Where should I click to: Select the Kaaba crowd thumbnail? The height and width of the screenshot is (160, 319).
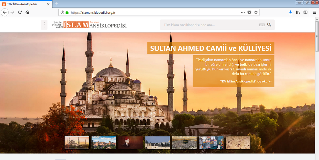point(184,143)
